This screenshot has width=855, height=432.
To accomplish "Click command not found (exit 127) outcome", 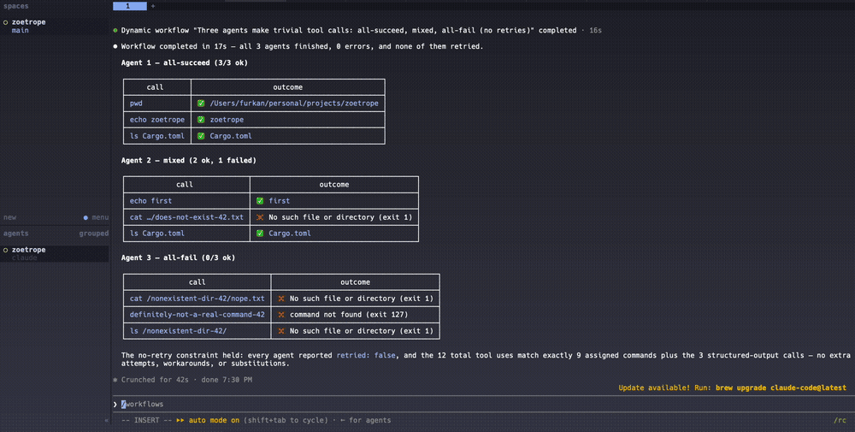I will click(x=349, y=314).
